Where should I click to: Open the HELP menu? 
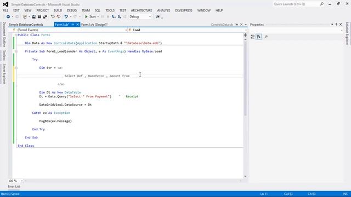tap(219, 10)
